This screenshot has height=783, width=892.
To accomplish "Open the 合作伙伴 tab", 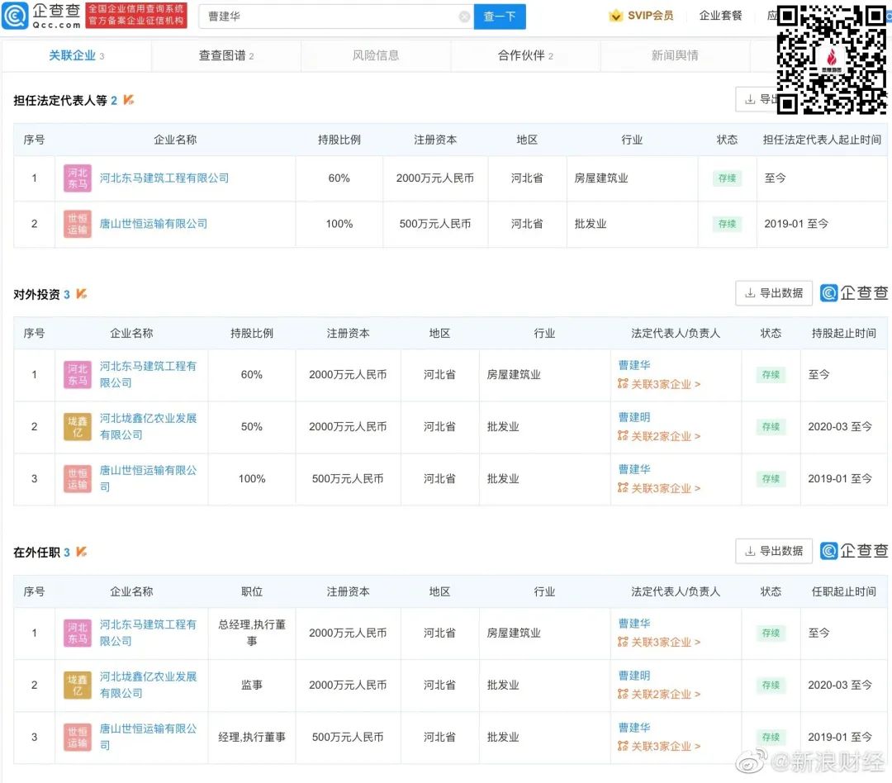I will coord(525,55).
